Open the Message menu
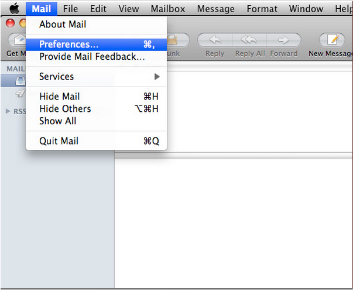 (x=216, y=9)
